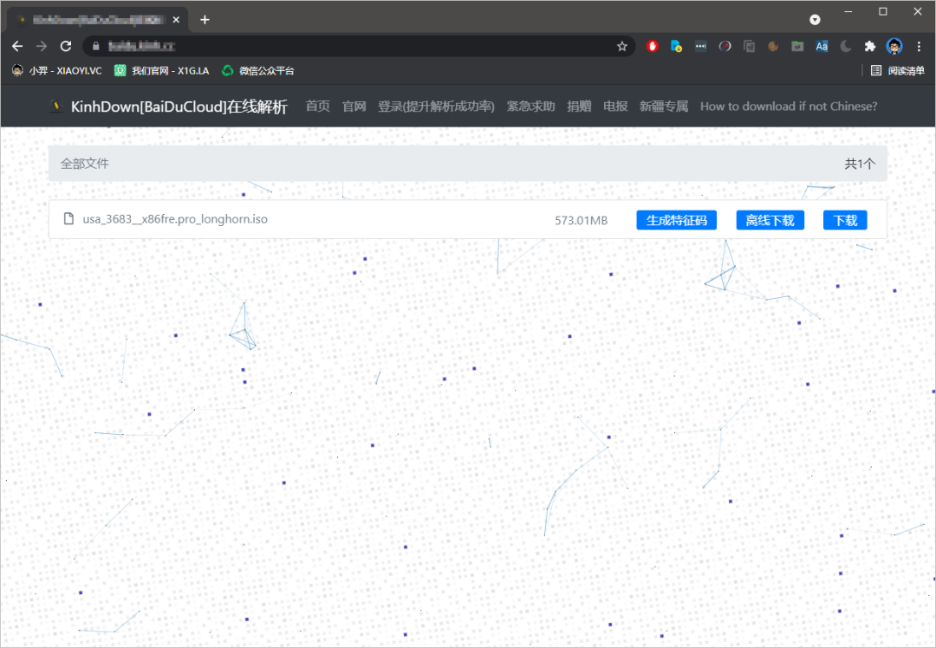Open the 微信公众平台 bookmark
Screen dimensions: 936x648
tap(258, 71)
